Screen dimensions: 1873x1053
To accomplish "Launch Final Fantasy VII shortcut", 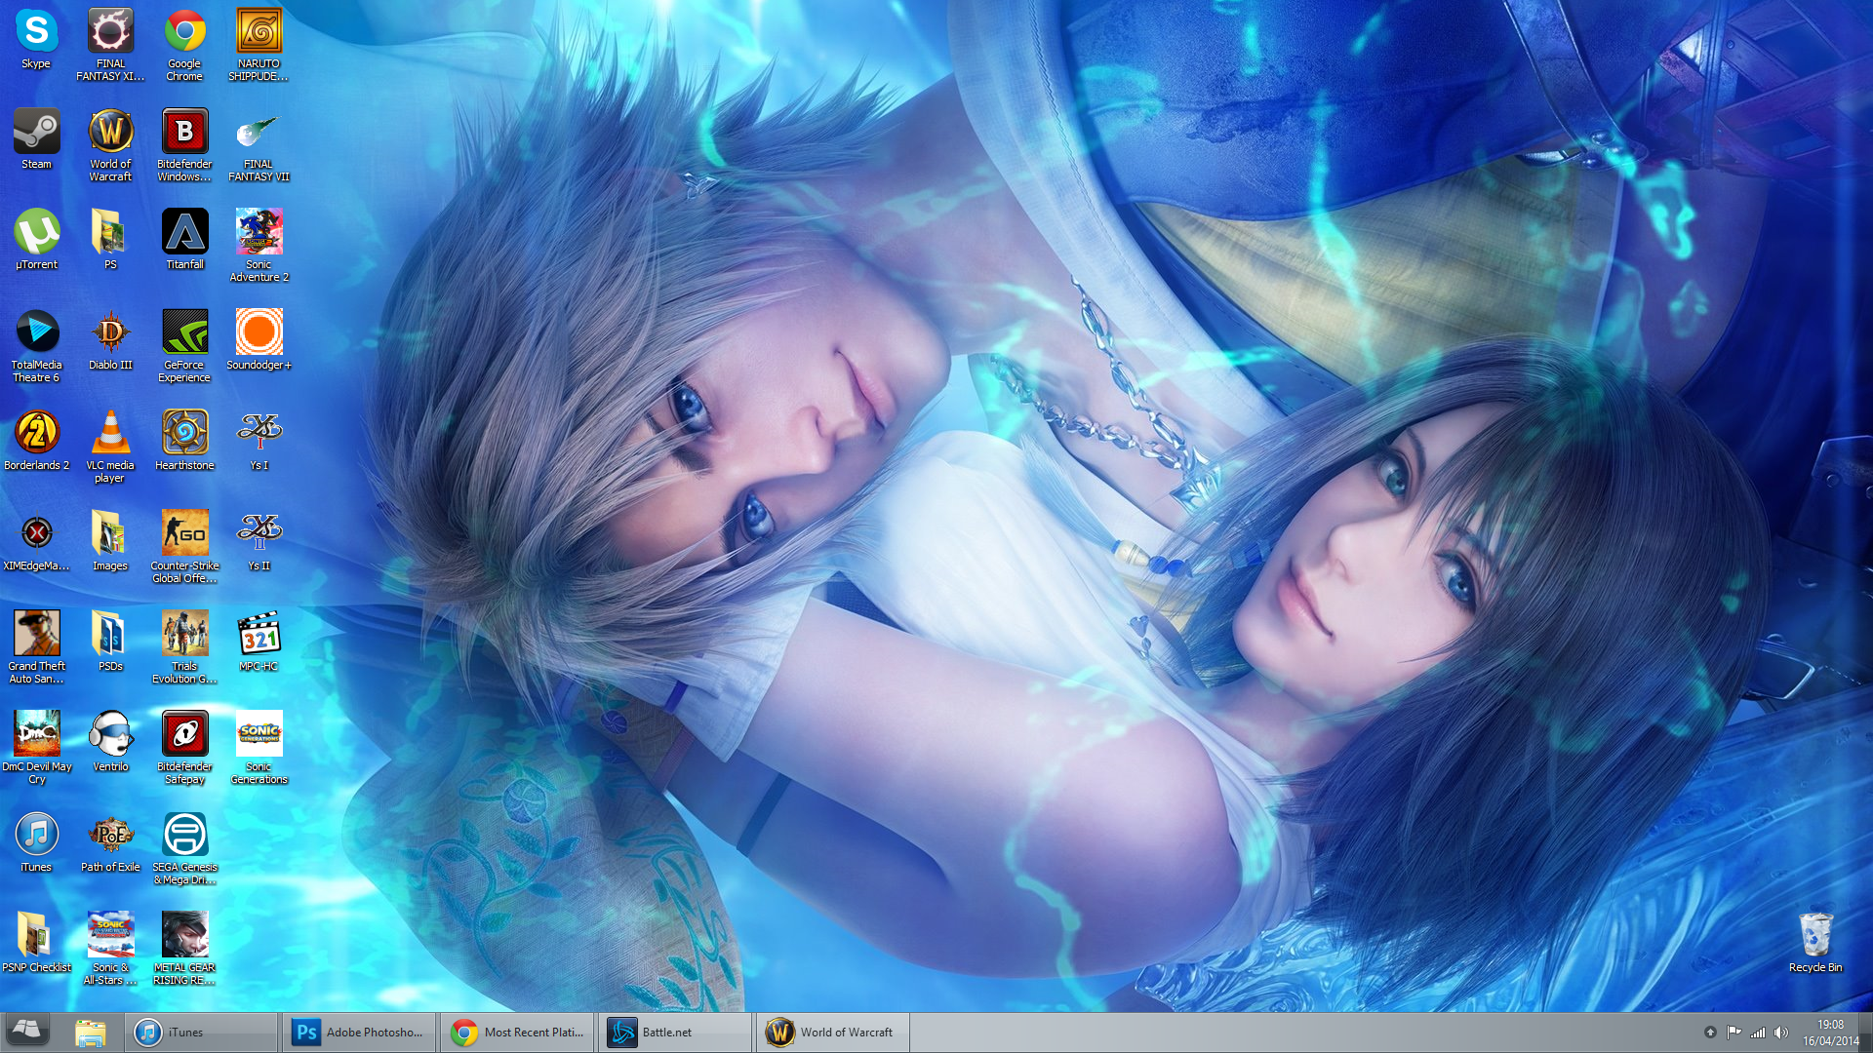I will (x=259, y=144).
